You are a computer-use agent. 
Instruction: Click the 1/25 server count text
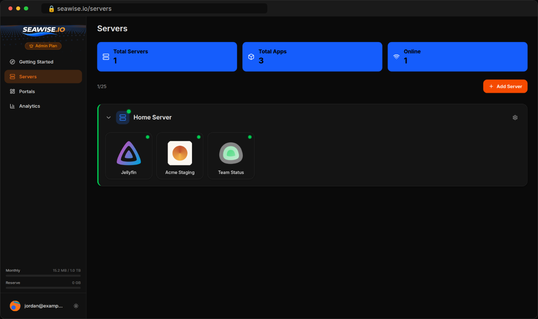(x=102, y=86)
